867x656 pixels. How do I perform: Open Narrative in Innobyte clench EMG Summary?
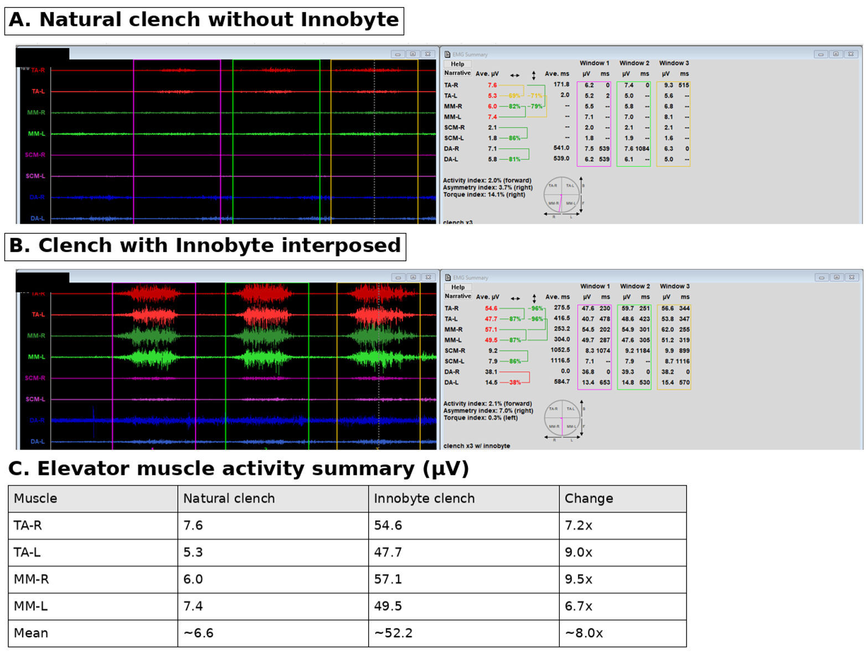(x=458, y=296)
